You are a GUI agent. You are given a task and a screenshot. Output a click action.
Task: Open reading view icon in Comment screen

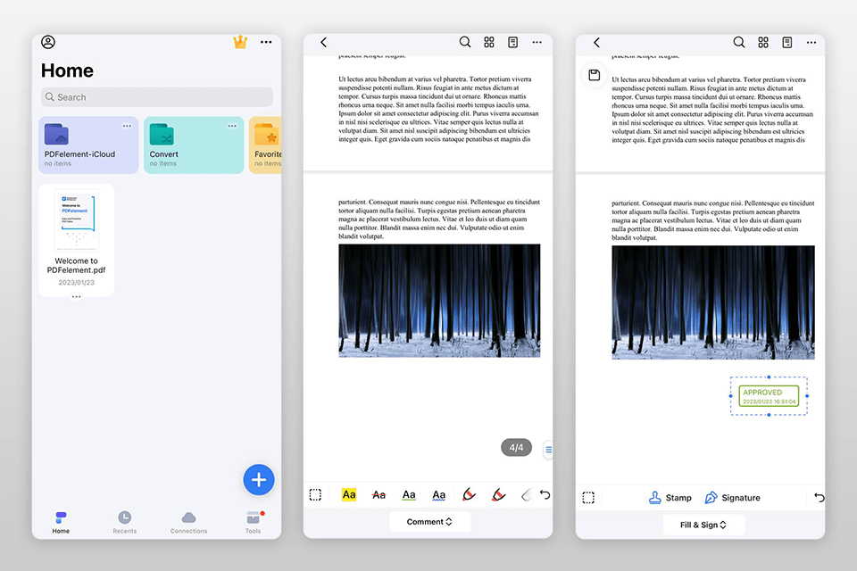(512, 42)
